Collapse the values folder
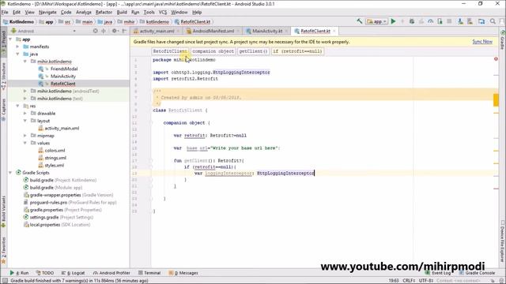This screenshot has height=284, width=506. [x=25, y=143]
